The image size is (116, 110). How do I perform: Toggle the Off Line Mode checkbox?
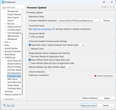30,37
